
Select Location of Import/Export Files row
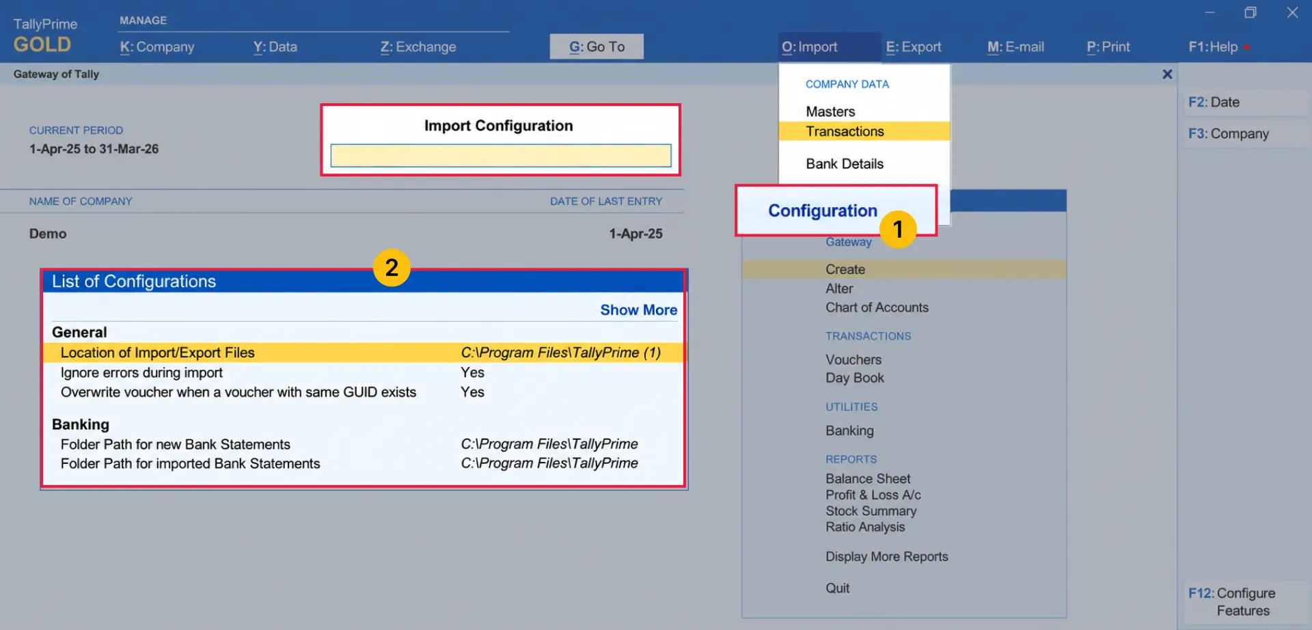click(x=363, y=353)
